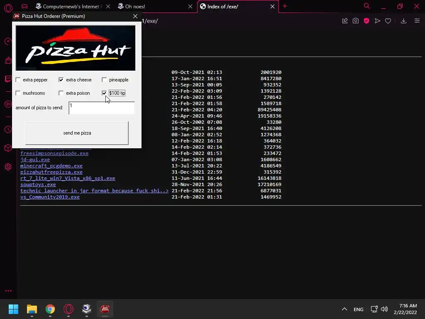
Task: Select the Index of /exe/ tab
Action: (x=222, y=7)
